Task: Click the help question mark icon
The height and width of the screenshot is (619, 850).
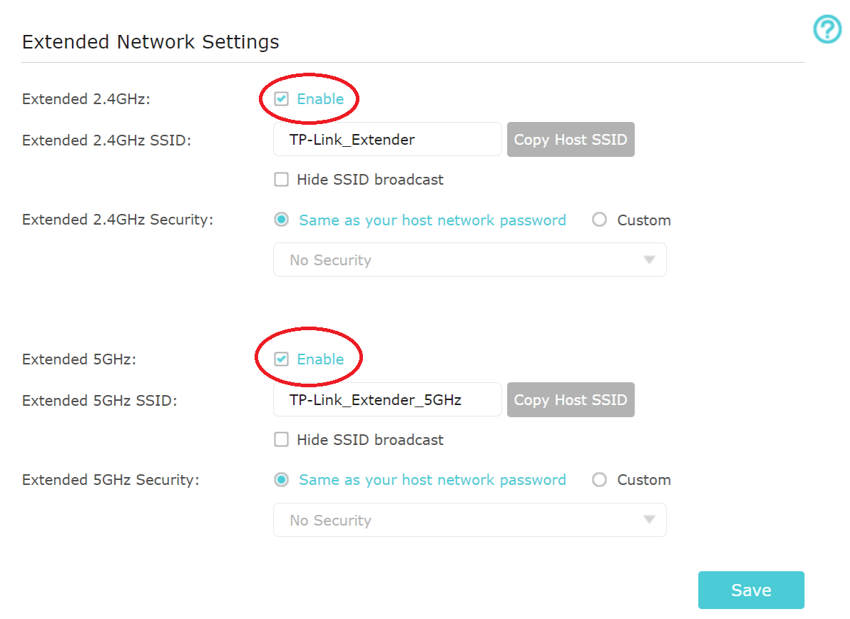Action: click(827, 30)
